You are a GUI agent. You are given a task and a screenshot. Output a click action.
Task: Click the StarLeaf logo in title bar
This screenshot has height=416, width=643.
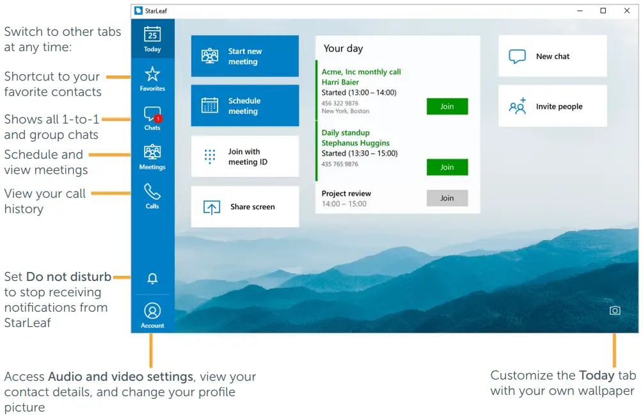click(x=139, y=11)
